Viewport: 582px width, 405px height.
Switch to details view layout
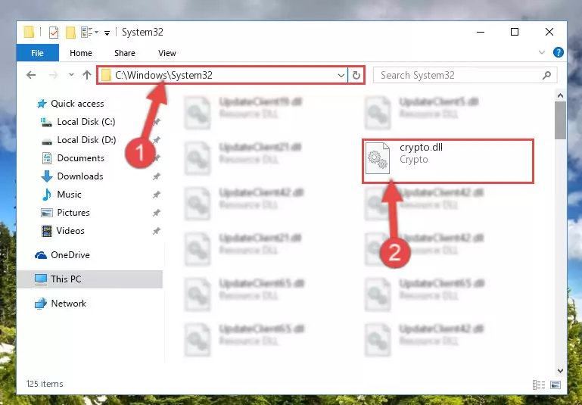coord(539,385)
